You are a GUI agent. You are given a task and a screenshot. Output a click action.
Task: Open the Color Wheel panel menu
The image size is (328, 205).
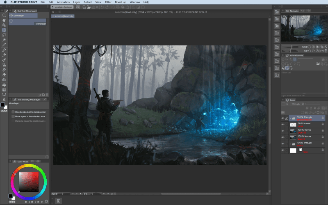tap(10, 162)
